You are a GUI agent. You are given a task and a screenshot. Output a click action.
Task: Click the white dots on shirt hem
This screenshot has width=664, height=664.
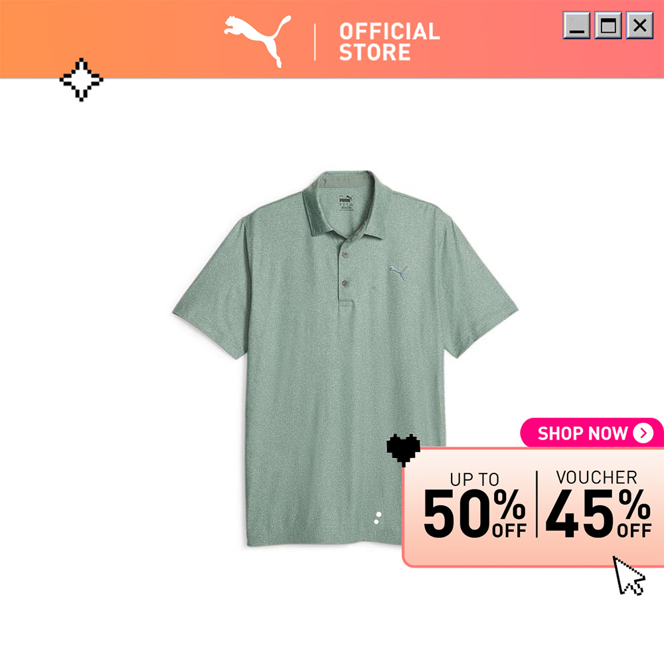point(377,517)
